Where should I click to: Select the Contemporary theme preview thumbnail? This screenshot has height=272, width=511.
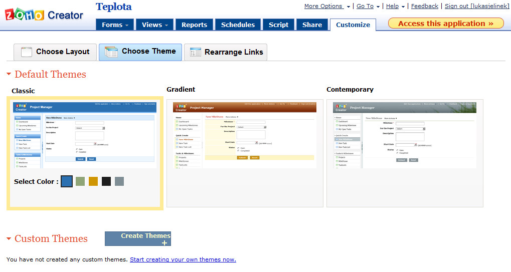pos(405,135)
